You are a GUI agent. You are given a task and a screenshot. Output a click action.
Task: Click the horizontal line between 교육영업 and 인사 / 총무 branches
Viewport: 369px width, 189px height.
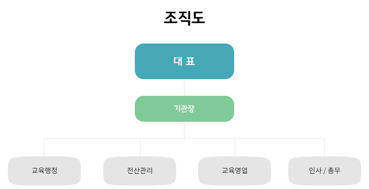point(279,138)
